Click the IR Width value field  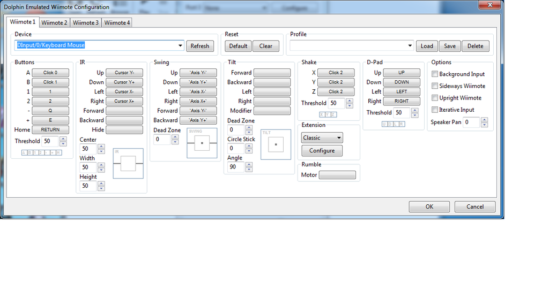coord(88,167)
